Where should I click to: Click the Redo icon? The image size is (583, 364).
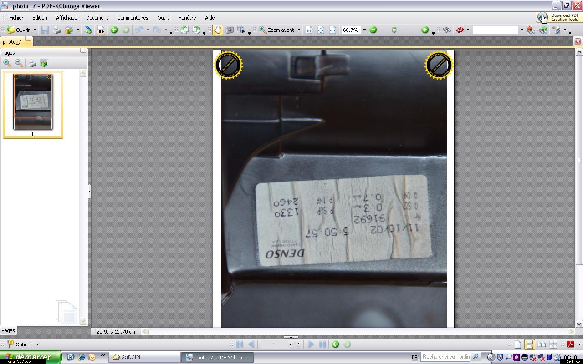(x=157, y=30)
